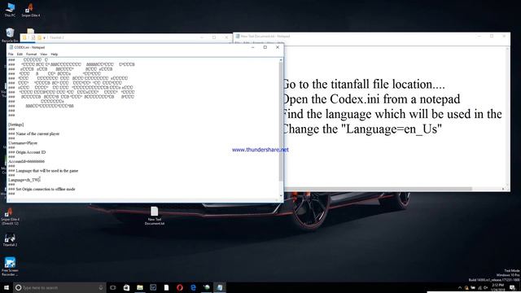This screenshot has height=293, width=521.
Task: Maximize the Titanfall 2 Explorer window
Action: tap(214, 37)
